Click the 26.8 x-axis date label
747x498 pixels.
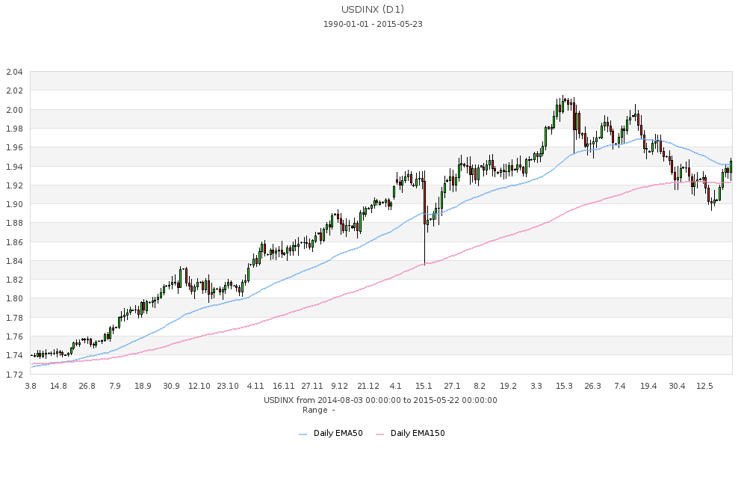click(87, 386)
